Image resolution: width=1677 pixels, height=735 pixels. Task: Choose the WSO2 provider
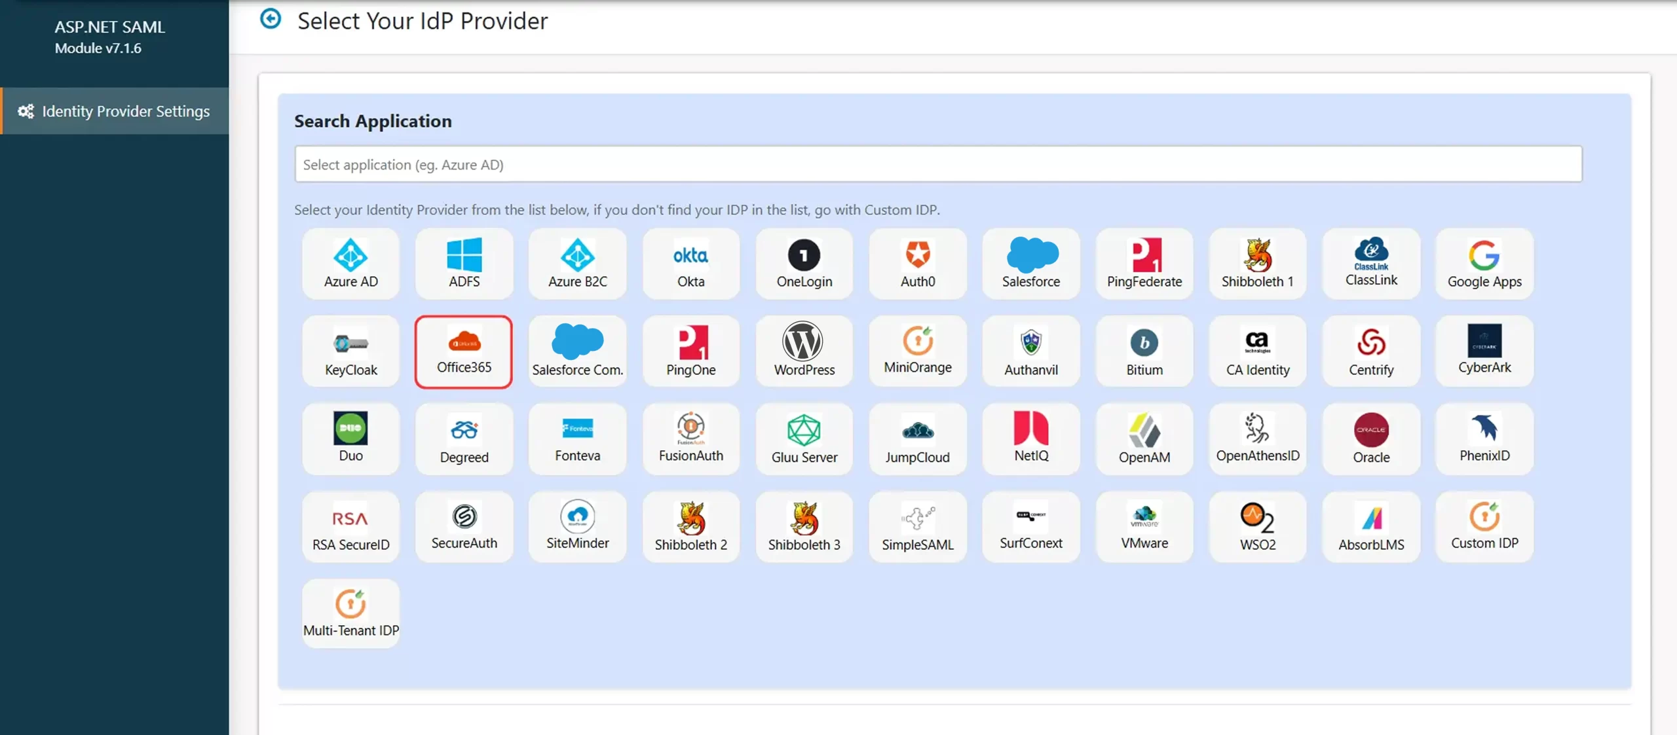point(1257,527)
